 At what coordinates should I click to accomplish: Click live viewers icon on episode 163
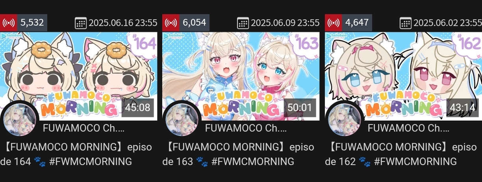point(171,23)
